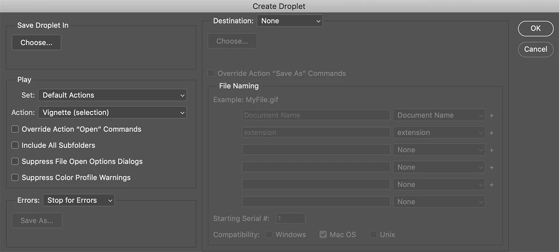Check Include All Subfolders

click(15, 145)
